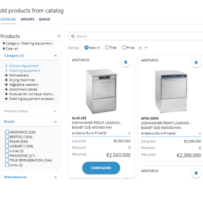
Task: Click the CONFIGURE button
Action: (101, 168)
